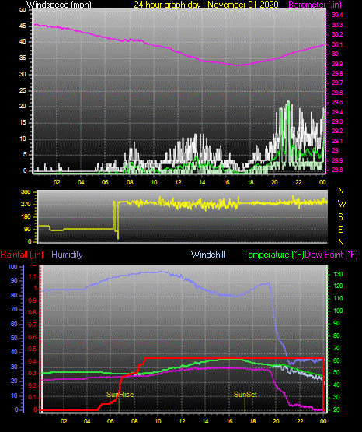This screenshot has height=432, width=362.
Task: Click the E compass direction label
Action: [x=341, y=229]
